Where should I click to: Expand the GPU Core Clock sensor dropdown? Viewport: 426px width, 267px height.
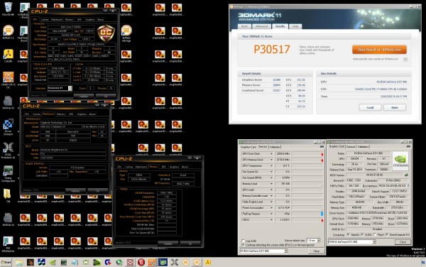pos(271,154)
